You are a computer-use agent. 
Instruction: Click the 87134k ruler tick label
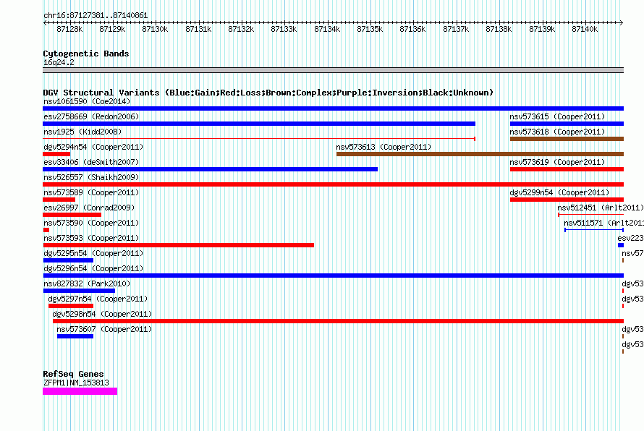click(327, 29)
